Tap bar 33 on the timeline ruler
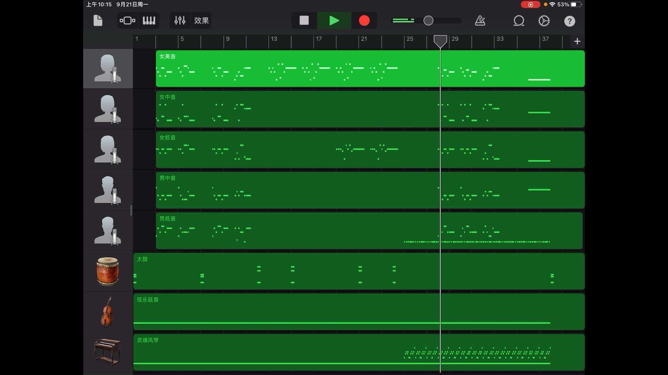The width and height of the screenshot is (668, 375). [500, 39]
